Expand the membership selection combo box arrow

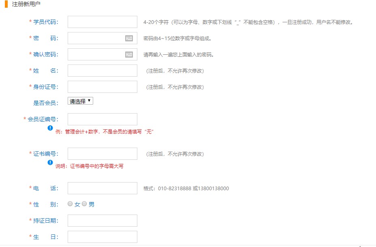[x=90, y=100]
